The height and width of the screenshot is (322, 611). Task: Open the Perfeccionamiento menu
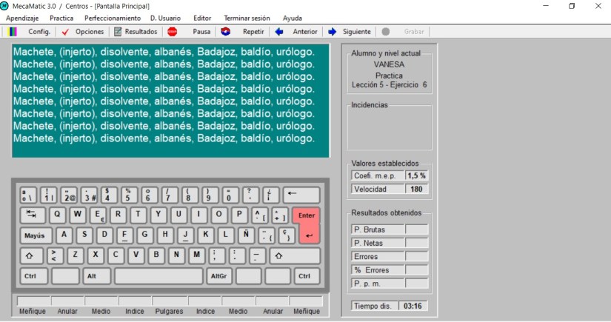point(112,18)
